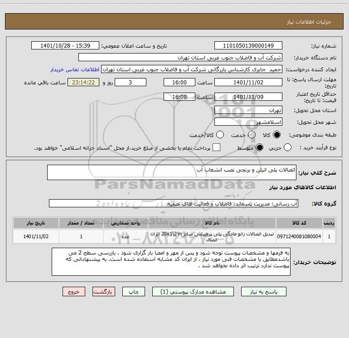The image size is (349, 338).
Task: Toggle the اسناد خزانه اسلامی payment checkbox
Action: [x=216, y=147]
